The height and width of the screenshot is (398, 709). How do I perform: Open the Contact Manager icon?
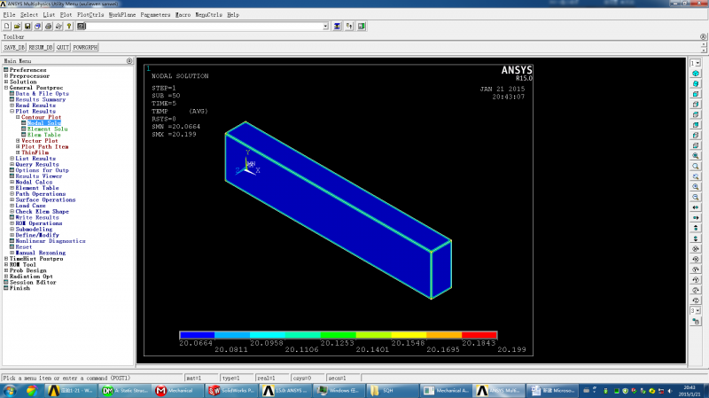click(362, 27)
